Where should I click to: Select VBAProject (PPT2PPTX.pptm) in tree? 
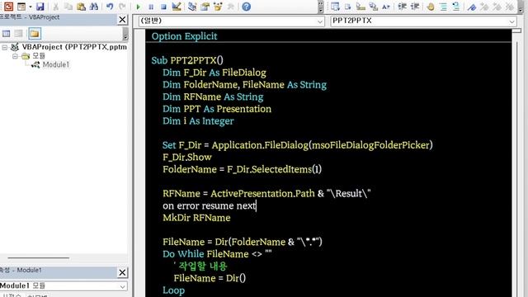click(x=74, y=47)
